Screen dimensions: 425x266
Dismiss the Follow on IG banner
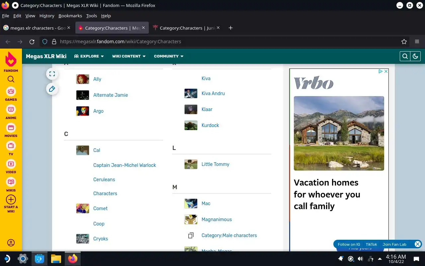click(x=418, y=244)
